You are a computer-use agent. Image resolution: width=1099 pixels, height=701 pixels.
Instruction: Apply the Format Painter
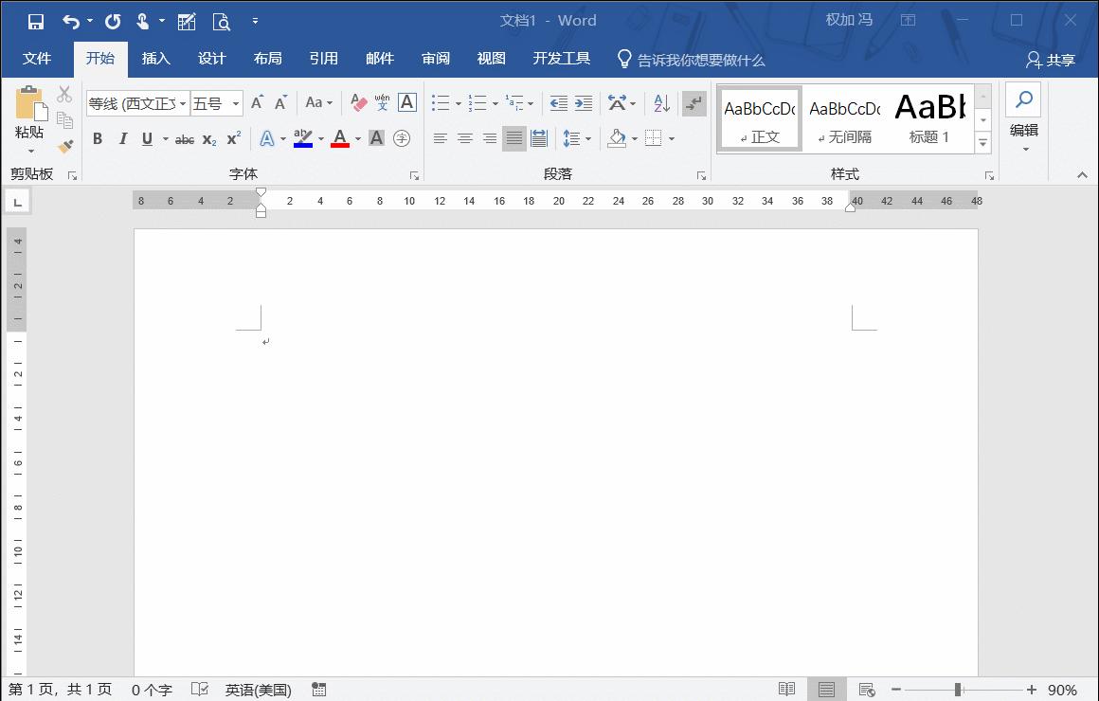click(x=65, y=145)
